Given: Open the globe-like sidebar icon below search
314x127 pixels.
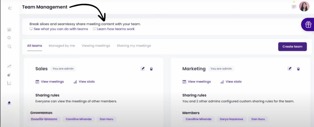Looking at the screenshot, I should click(9, 46).
